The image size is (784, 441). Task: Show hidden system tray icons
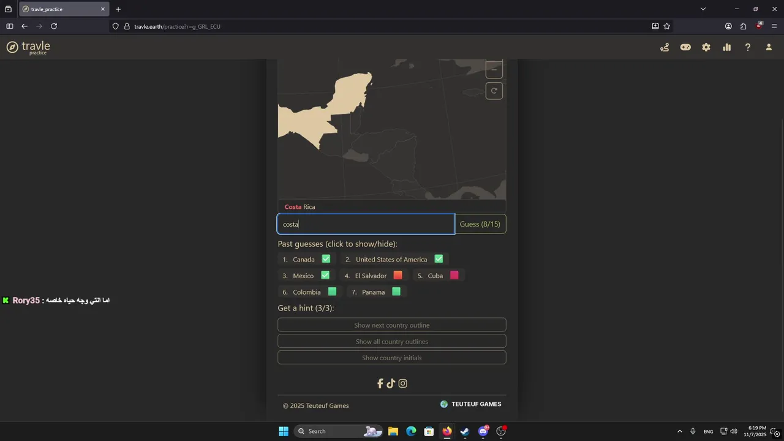click(679, 431)
